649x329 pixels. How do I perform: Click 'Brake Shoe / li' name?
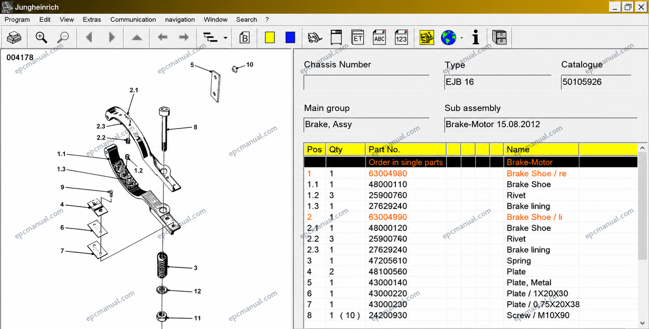pos(535,217)
